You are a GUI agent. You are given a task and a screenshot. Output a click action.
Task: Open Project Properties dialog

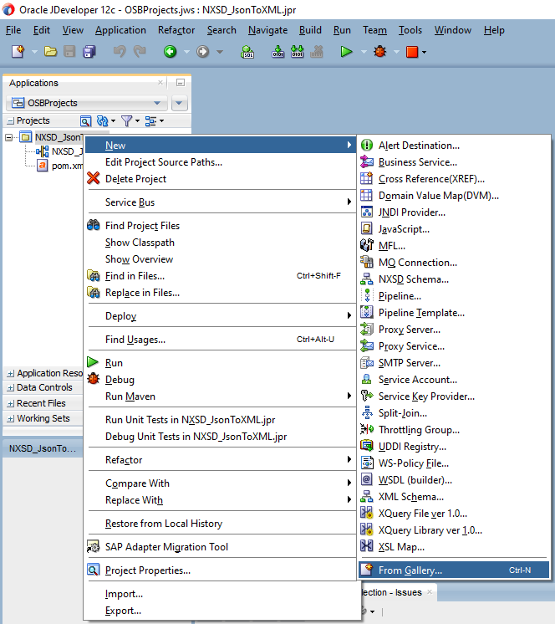[221, 570]
